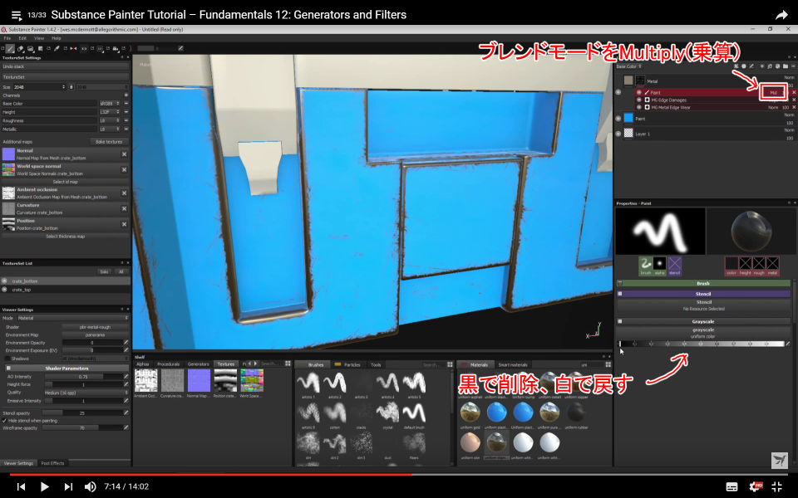This screenshot has height=498, width=798.
Task: Switch to Generators tab in Shelf
Action: point(199,364)
